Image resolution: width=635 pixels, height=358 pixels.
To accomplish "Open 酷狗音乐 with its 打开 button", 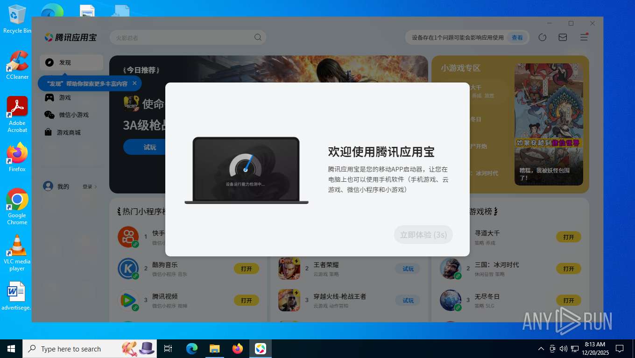I will coord(247,269).
